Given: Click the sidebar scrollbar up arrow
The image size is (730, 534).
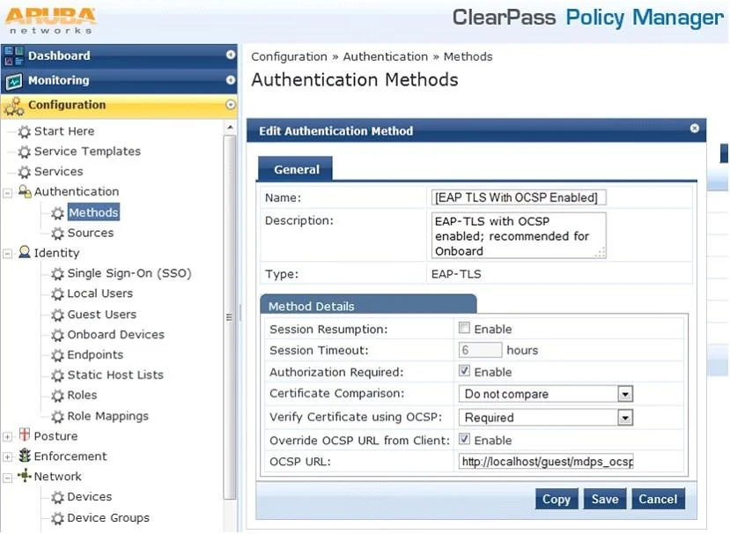Looking at the screenshot, I should pyautogui.click(x=230, y=127).
